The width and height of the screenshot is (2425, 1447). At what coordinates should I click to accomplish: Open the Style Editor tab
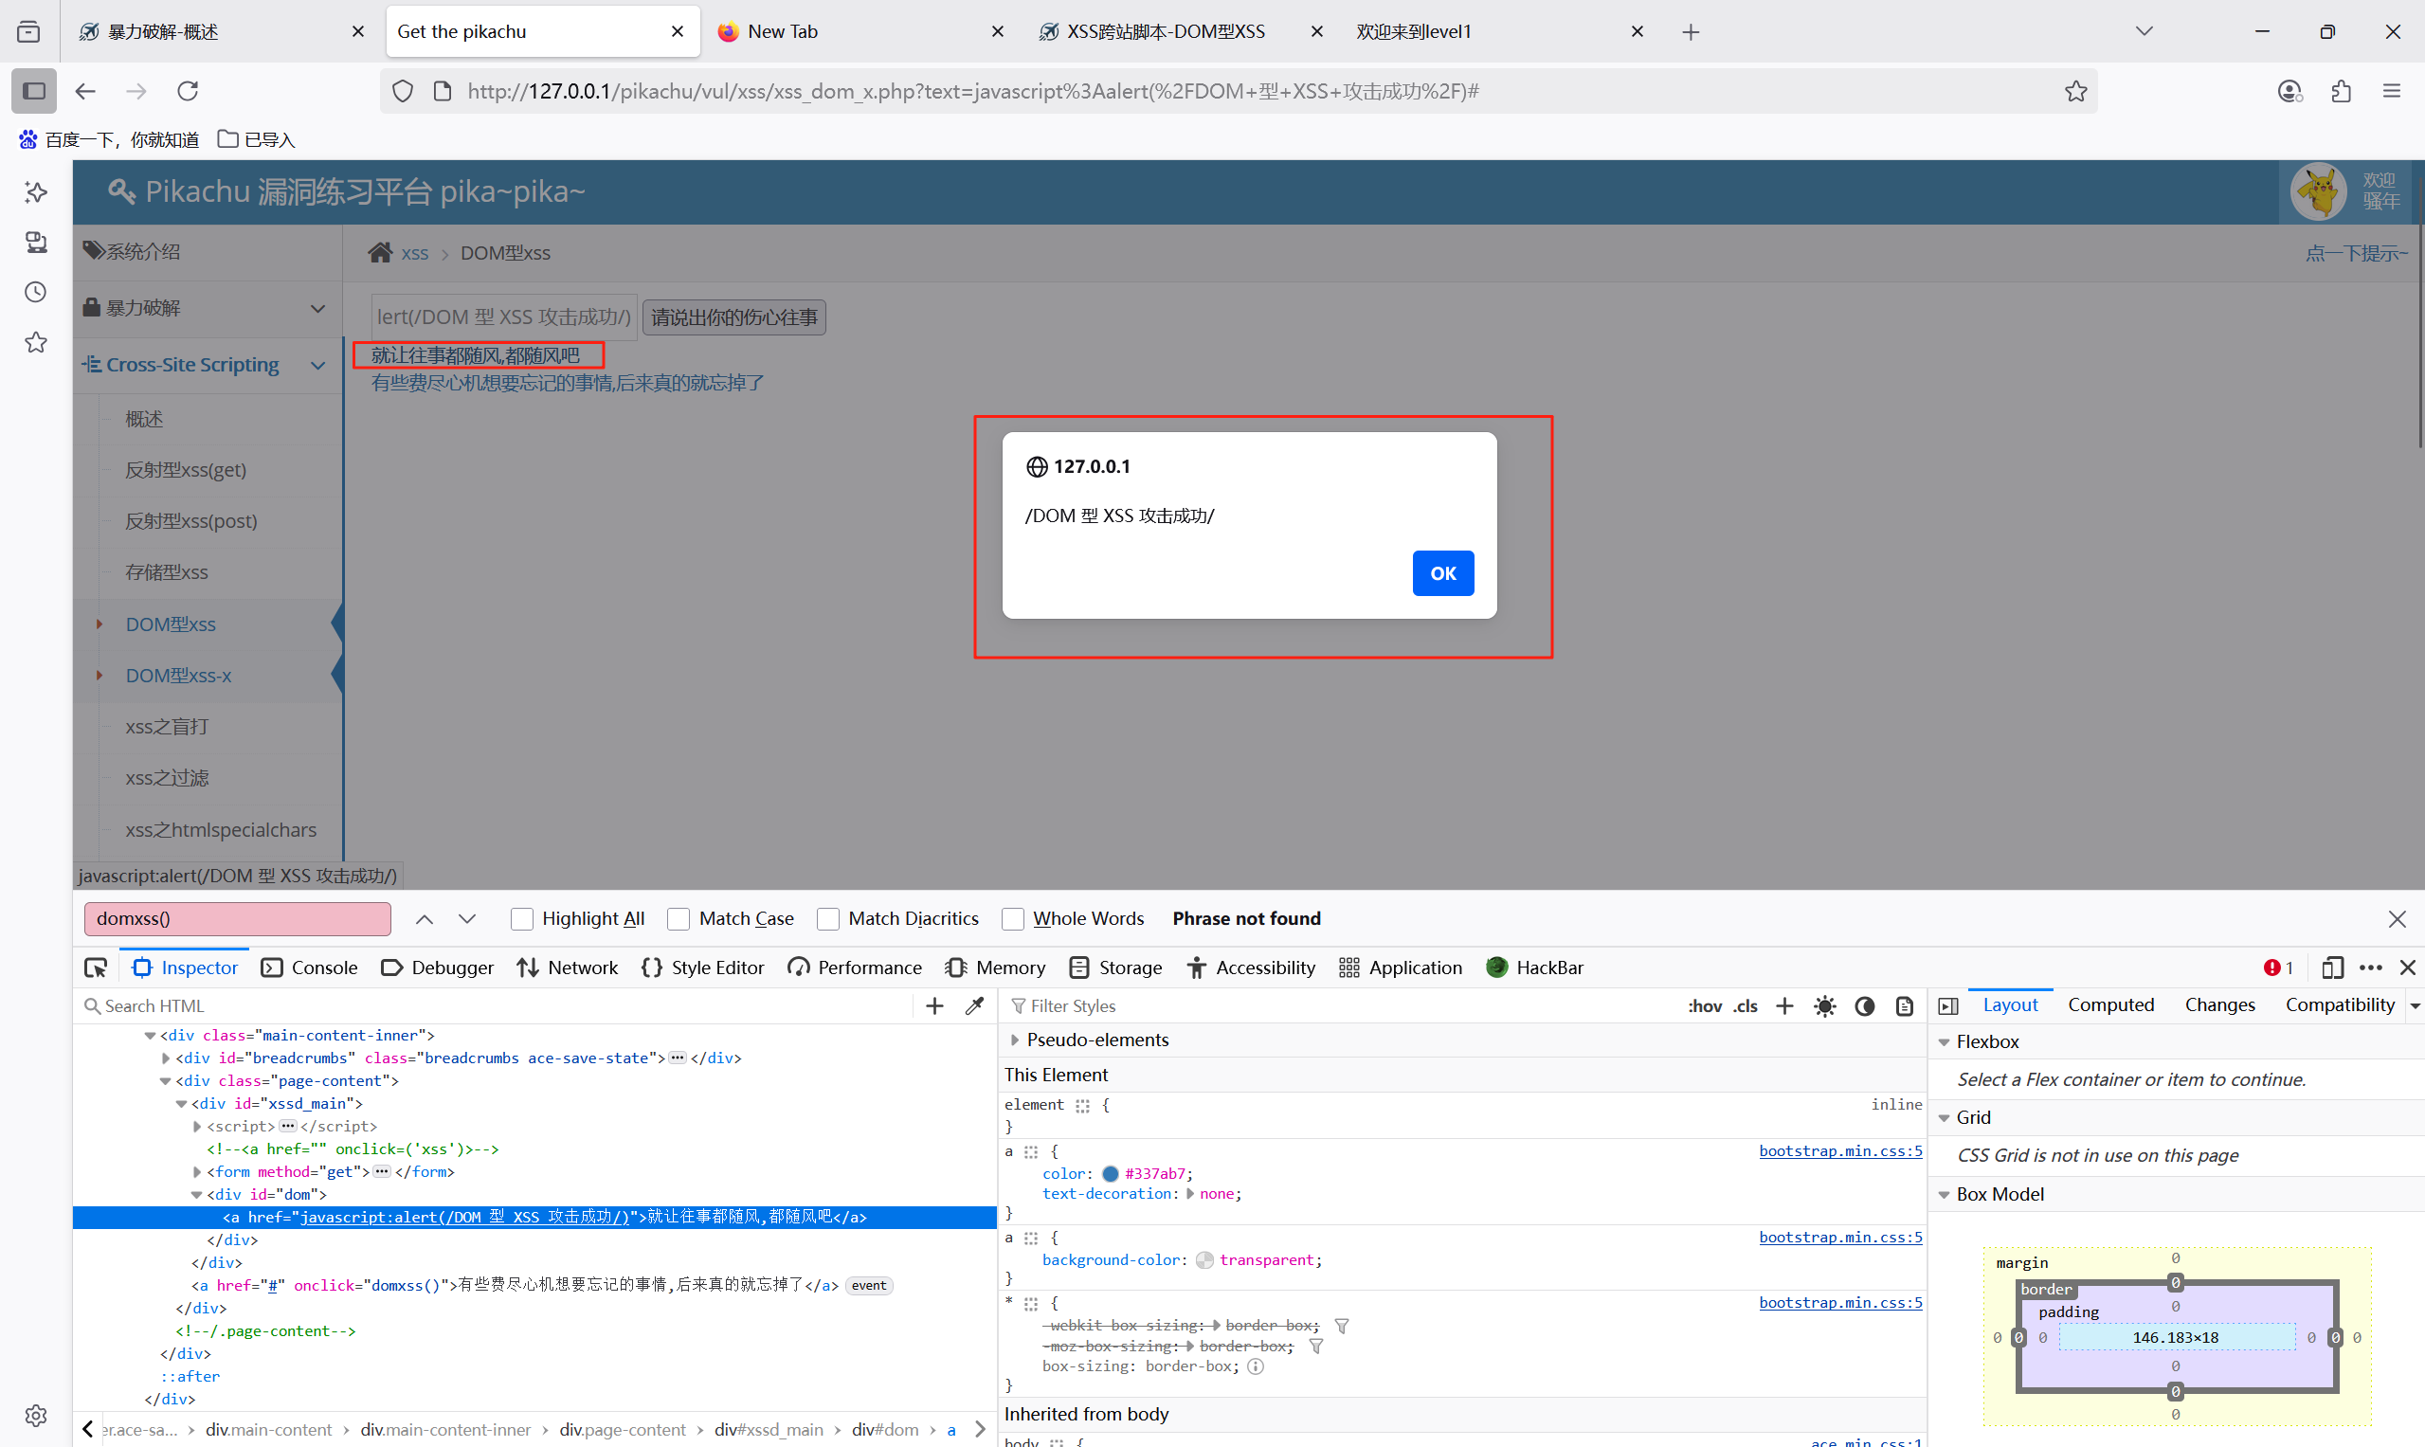point(703,968)
